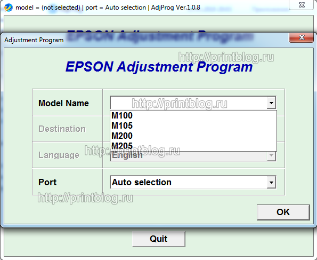Click the Port label
Image resolution: width=317 pixels, height=260 pixels.
click(x=47, y=182)
